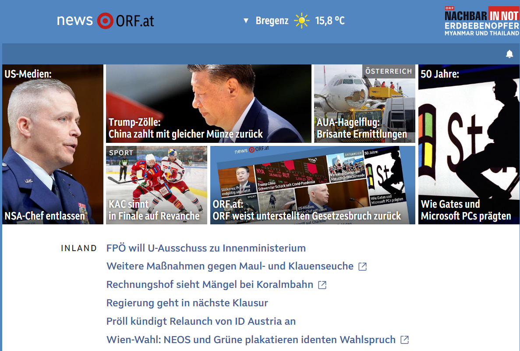Open the notification bell icon
The height and width of the screenshot is (351, 520).
[509, 54]
